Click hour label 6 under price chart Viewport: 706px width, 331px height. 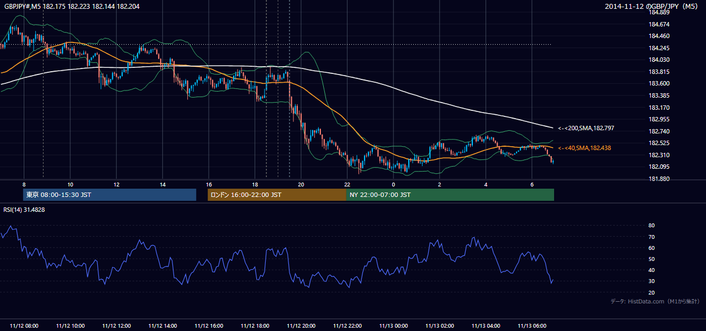click(x=532, y=184)
